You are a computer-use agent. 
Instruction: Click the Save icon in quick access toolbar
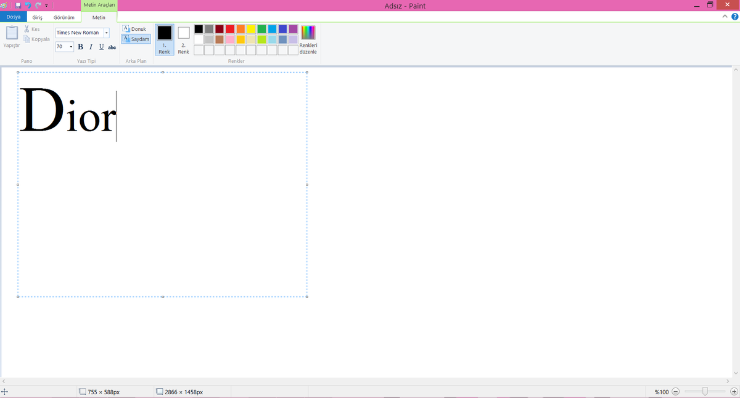(x=18, y=5)
